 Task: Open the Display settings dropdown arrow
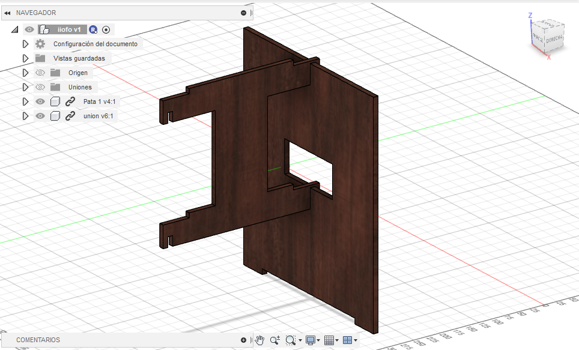pyautogui.click(x=318, y=340)
